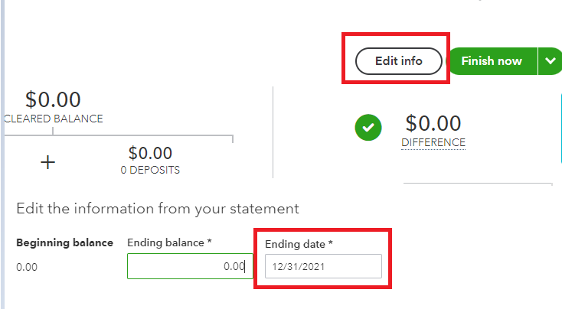Click the horizontal line below DIFFERENCE

click(477, 184)
